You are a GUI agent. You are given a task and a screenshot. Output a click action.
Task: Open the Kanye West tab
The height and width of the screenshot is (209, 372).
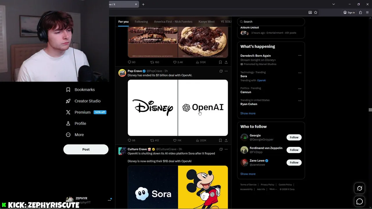(206, 21)
